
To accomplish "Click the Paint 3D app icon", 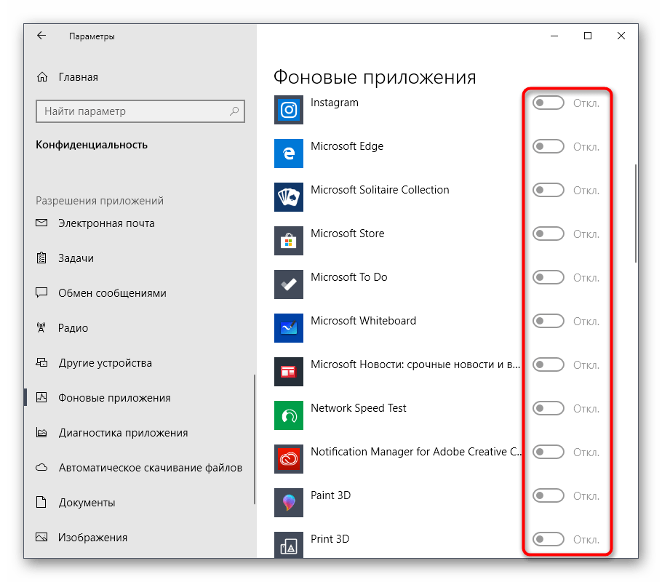I will [288, 503].
